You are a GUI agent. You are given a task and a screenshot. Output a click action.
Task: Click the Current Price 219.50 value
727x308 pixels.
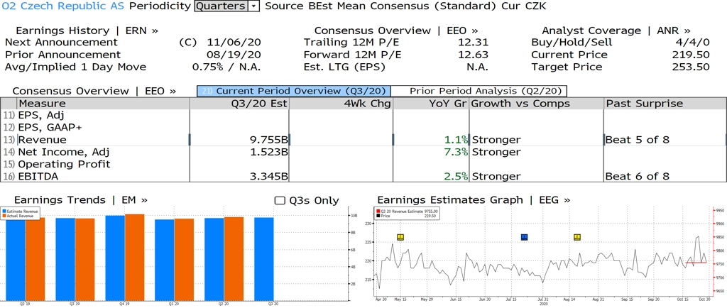[x=691, y=55]
